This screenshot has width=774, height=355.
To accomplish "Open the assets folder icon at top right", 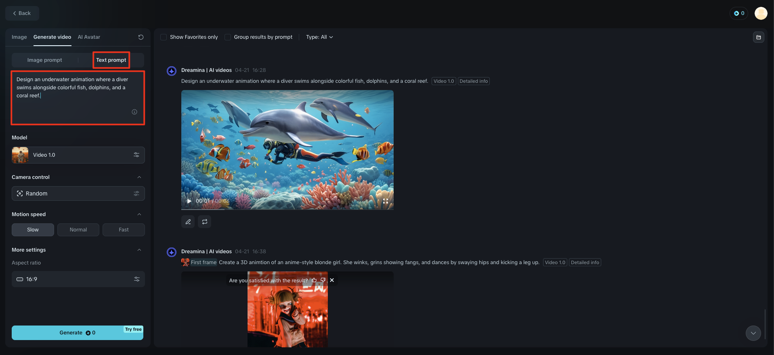I will point(759,37).
